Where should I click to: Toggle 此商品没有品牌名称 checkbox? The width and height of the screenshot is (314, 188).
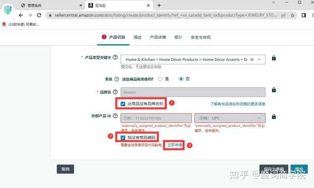[123, 104]
